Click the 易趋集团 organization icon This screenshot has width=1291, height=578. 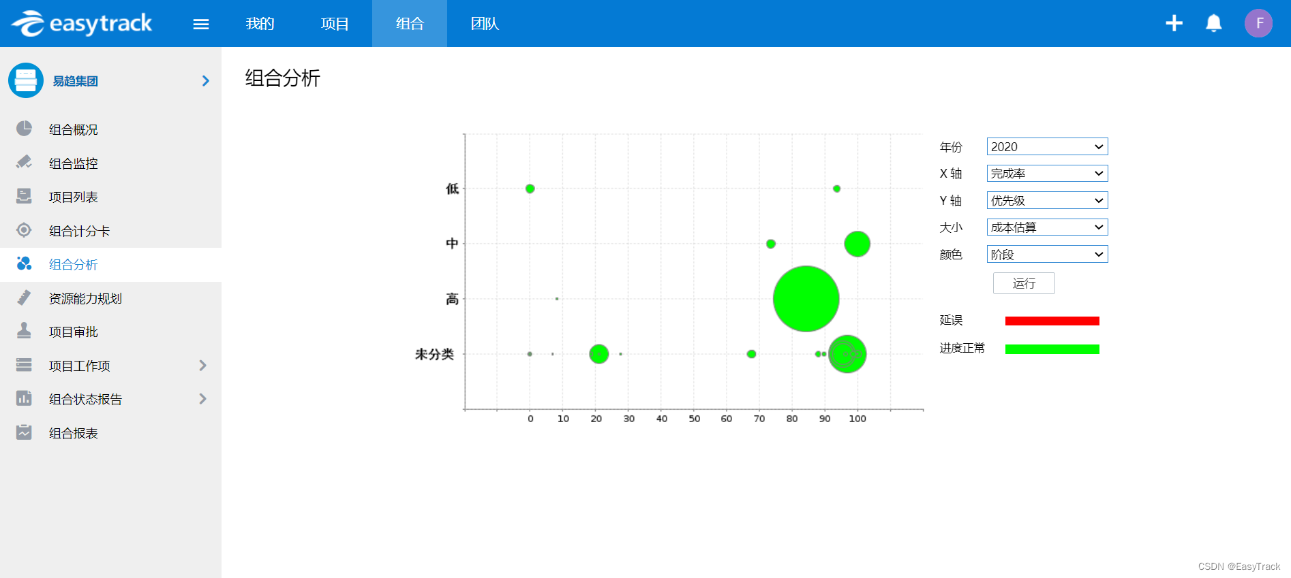[26, 80]
